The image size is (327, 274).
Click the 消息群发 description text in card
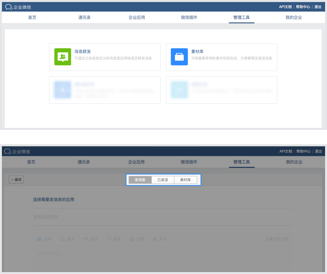pyautogui.click(x=113, y=58)
